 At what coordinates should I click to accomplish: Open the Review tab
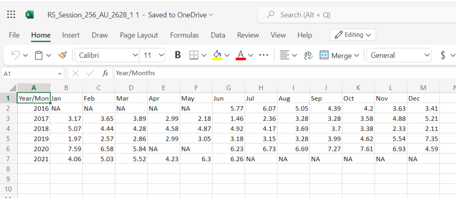tap(248, 35)
